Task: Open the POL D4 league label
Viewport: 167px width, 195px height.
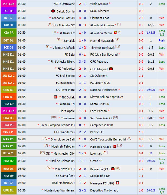Action: (9, 11)
